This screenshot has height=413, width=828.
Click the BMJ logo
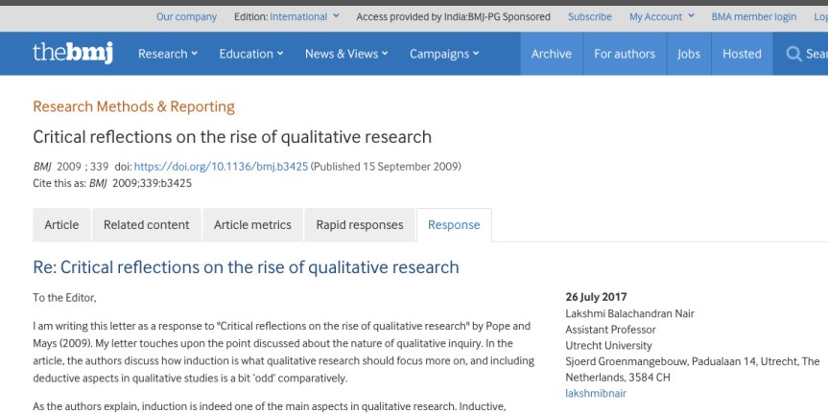73,54
